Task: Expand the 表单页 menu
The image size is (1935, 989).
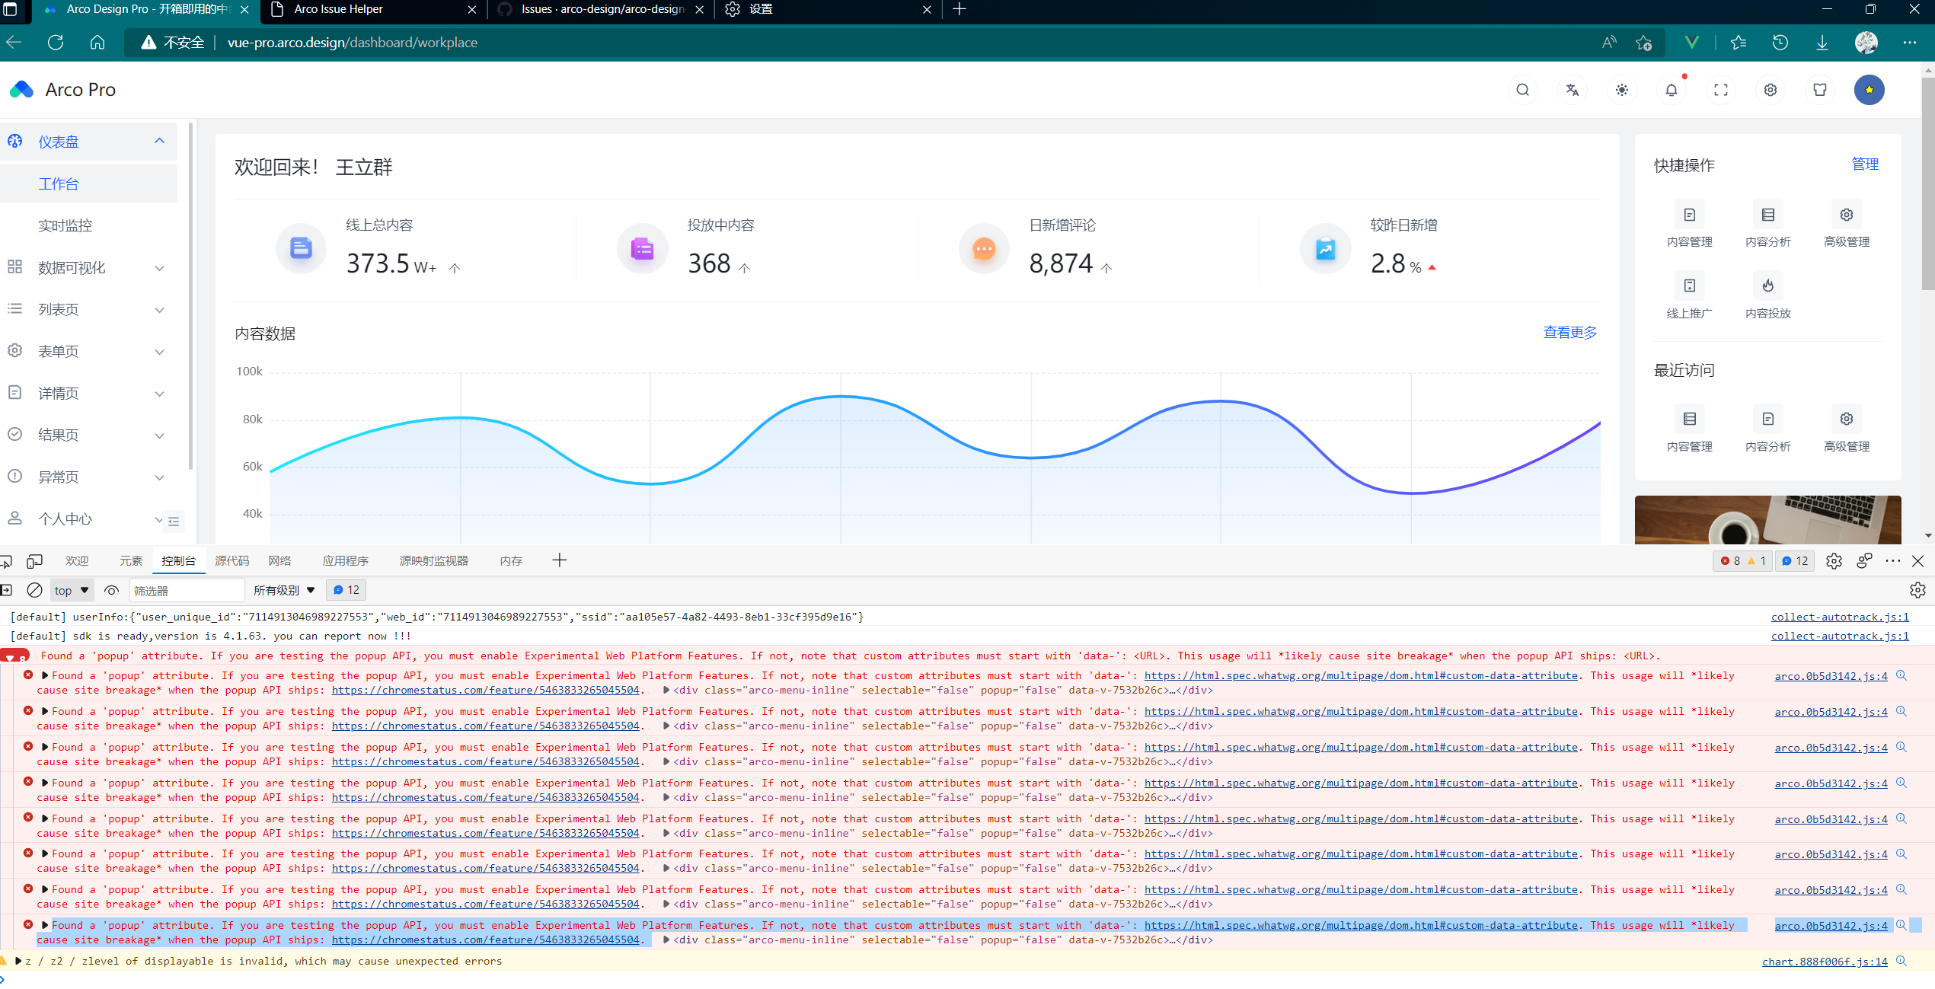Action: click(x=89, y=352)
